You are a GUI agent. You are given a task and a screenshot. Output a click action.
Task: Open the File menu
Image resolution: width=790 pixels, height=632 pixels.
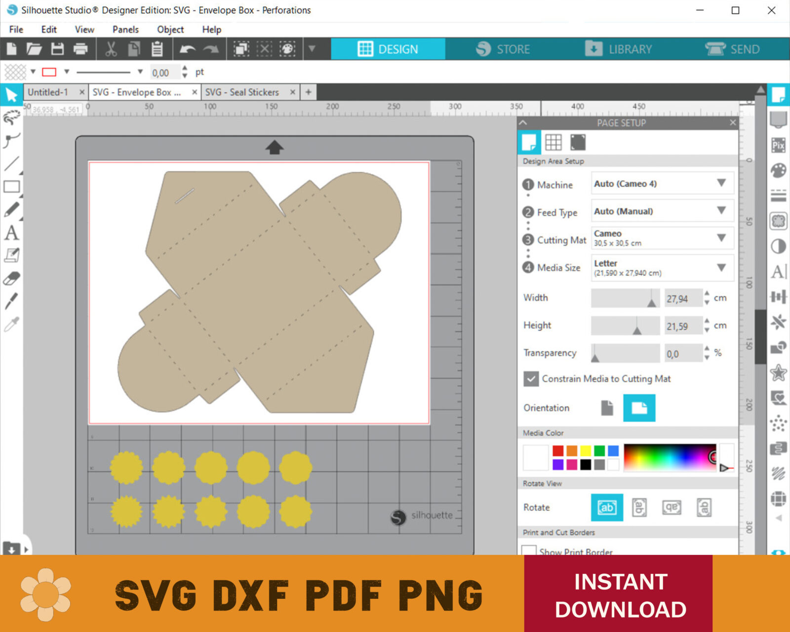click(x=16, y=30)
